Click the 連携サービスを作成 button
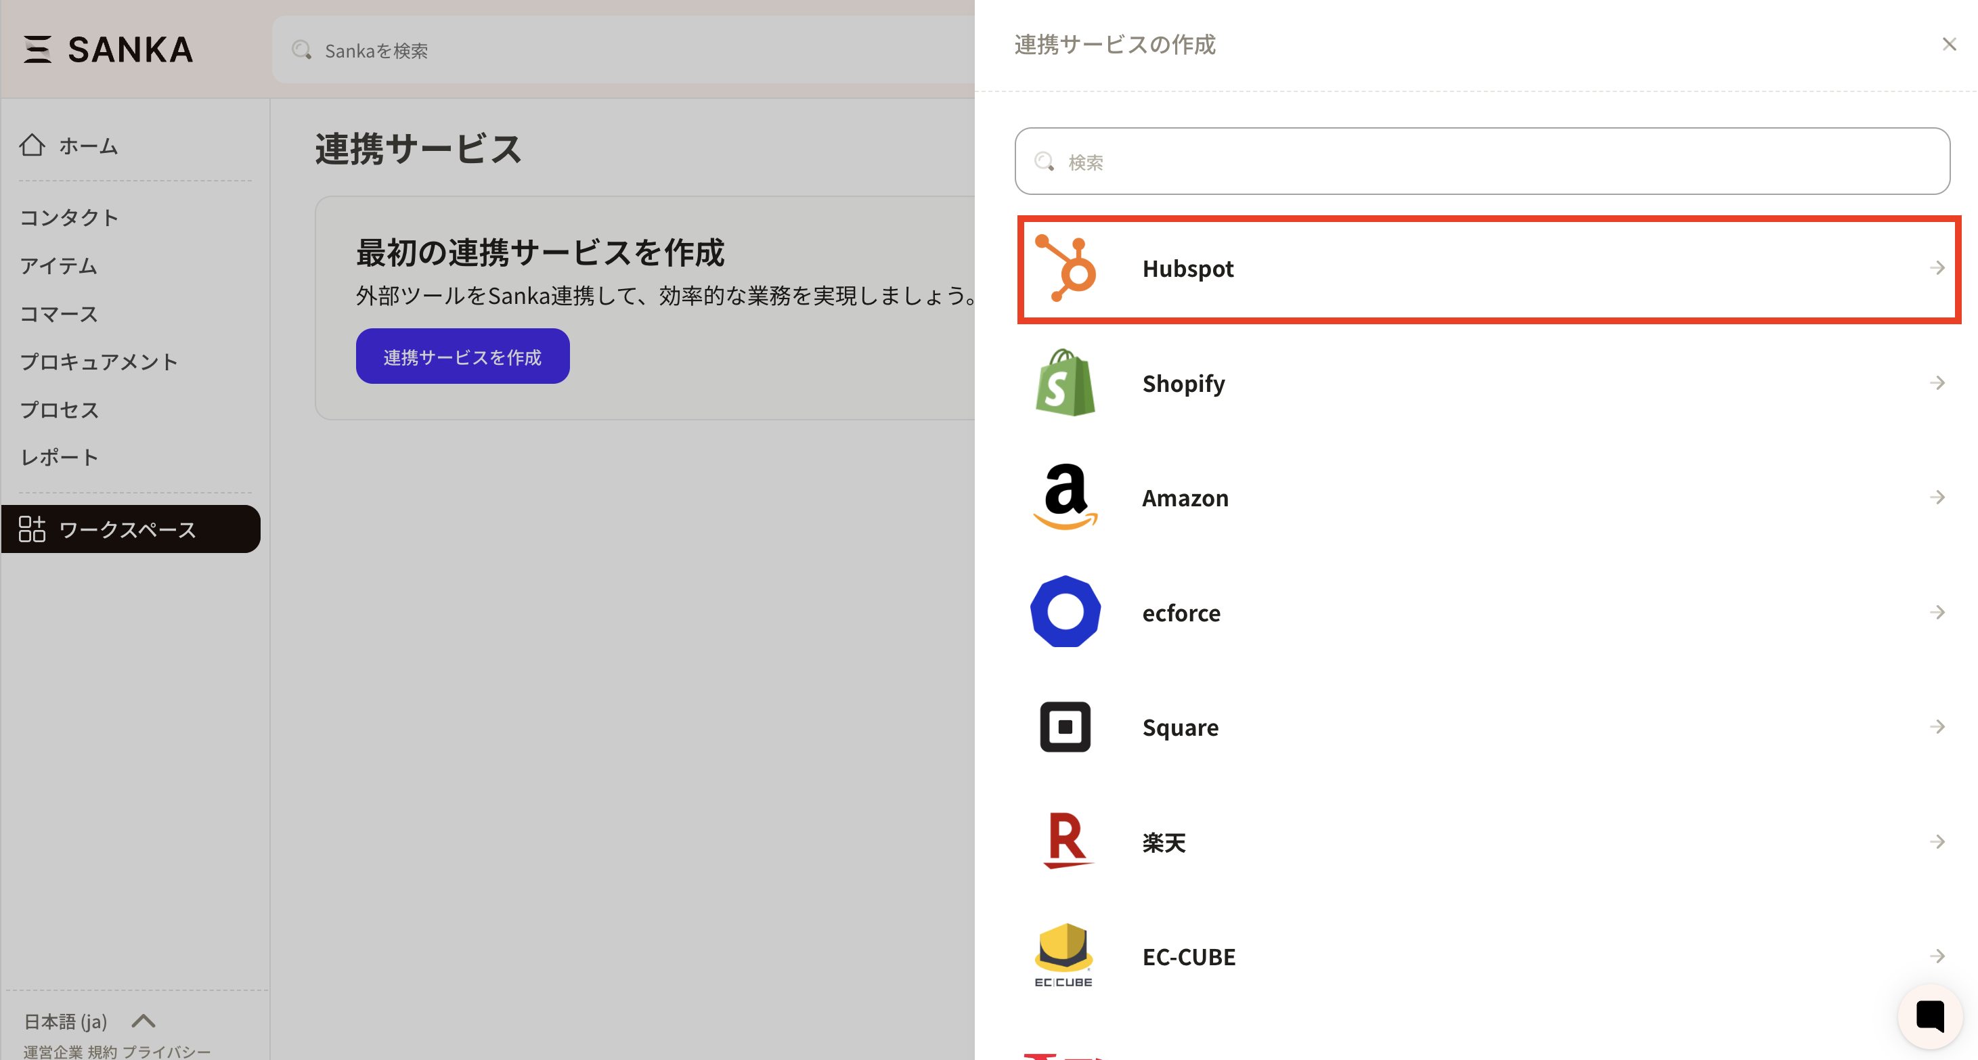Image resolution: width=1978 pixels, height=1060 pixels. pos(462,356)
